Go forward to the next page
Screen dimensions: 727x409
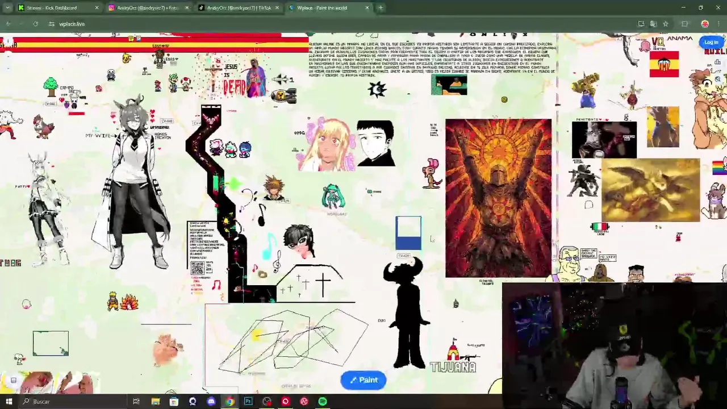coord(22,24)
